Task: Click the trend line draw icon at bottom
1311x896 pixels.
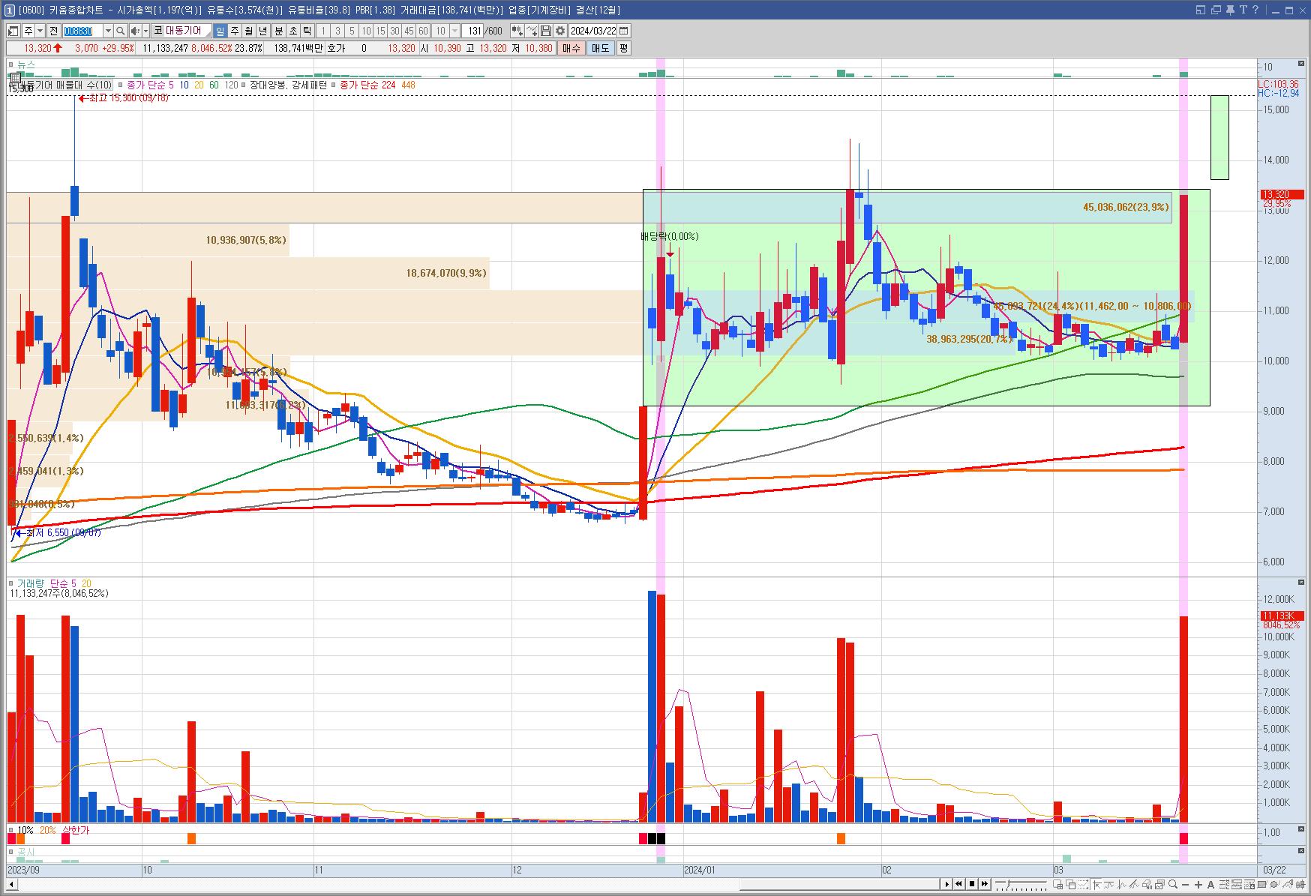Action: 1134,885
